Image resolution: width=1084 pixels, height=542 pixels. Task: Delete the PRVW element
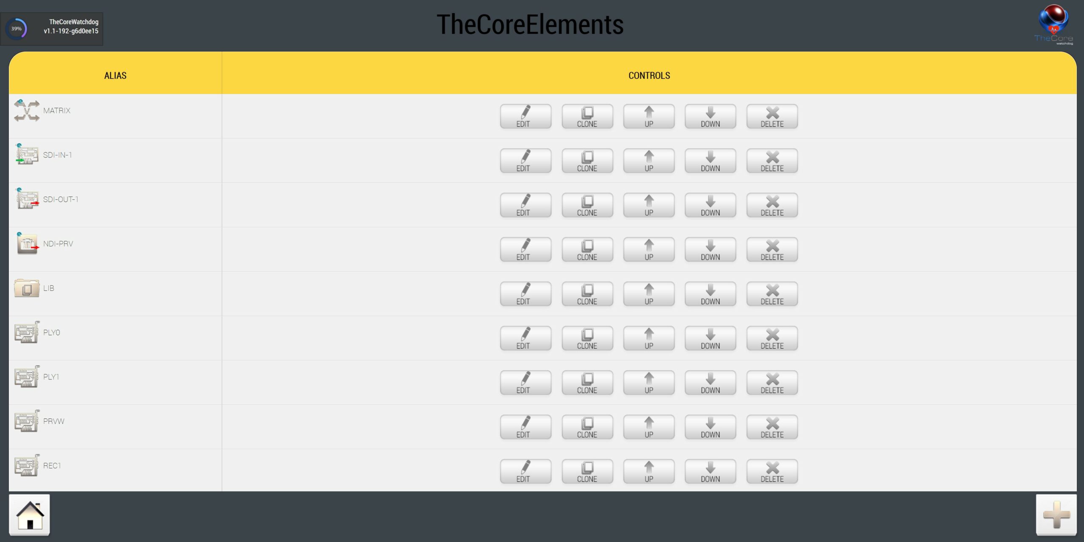(x=772, y=428)
